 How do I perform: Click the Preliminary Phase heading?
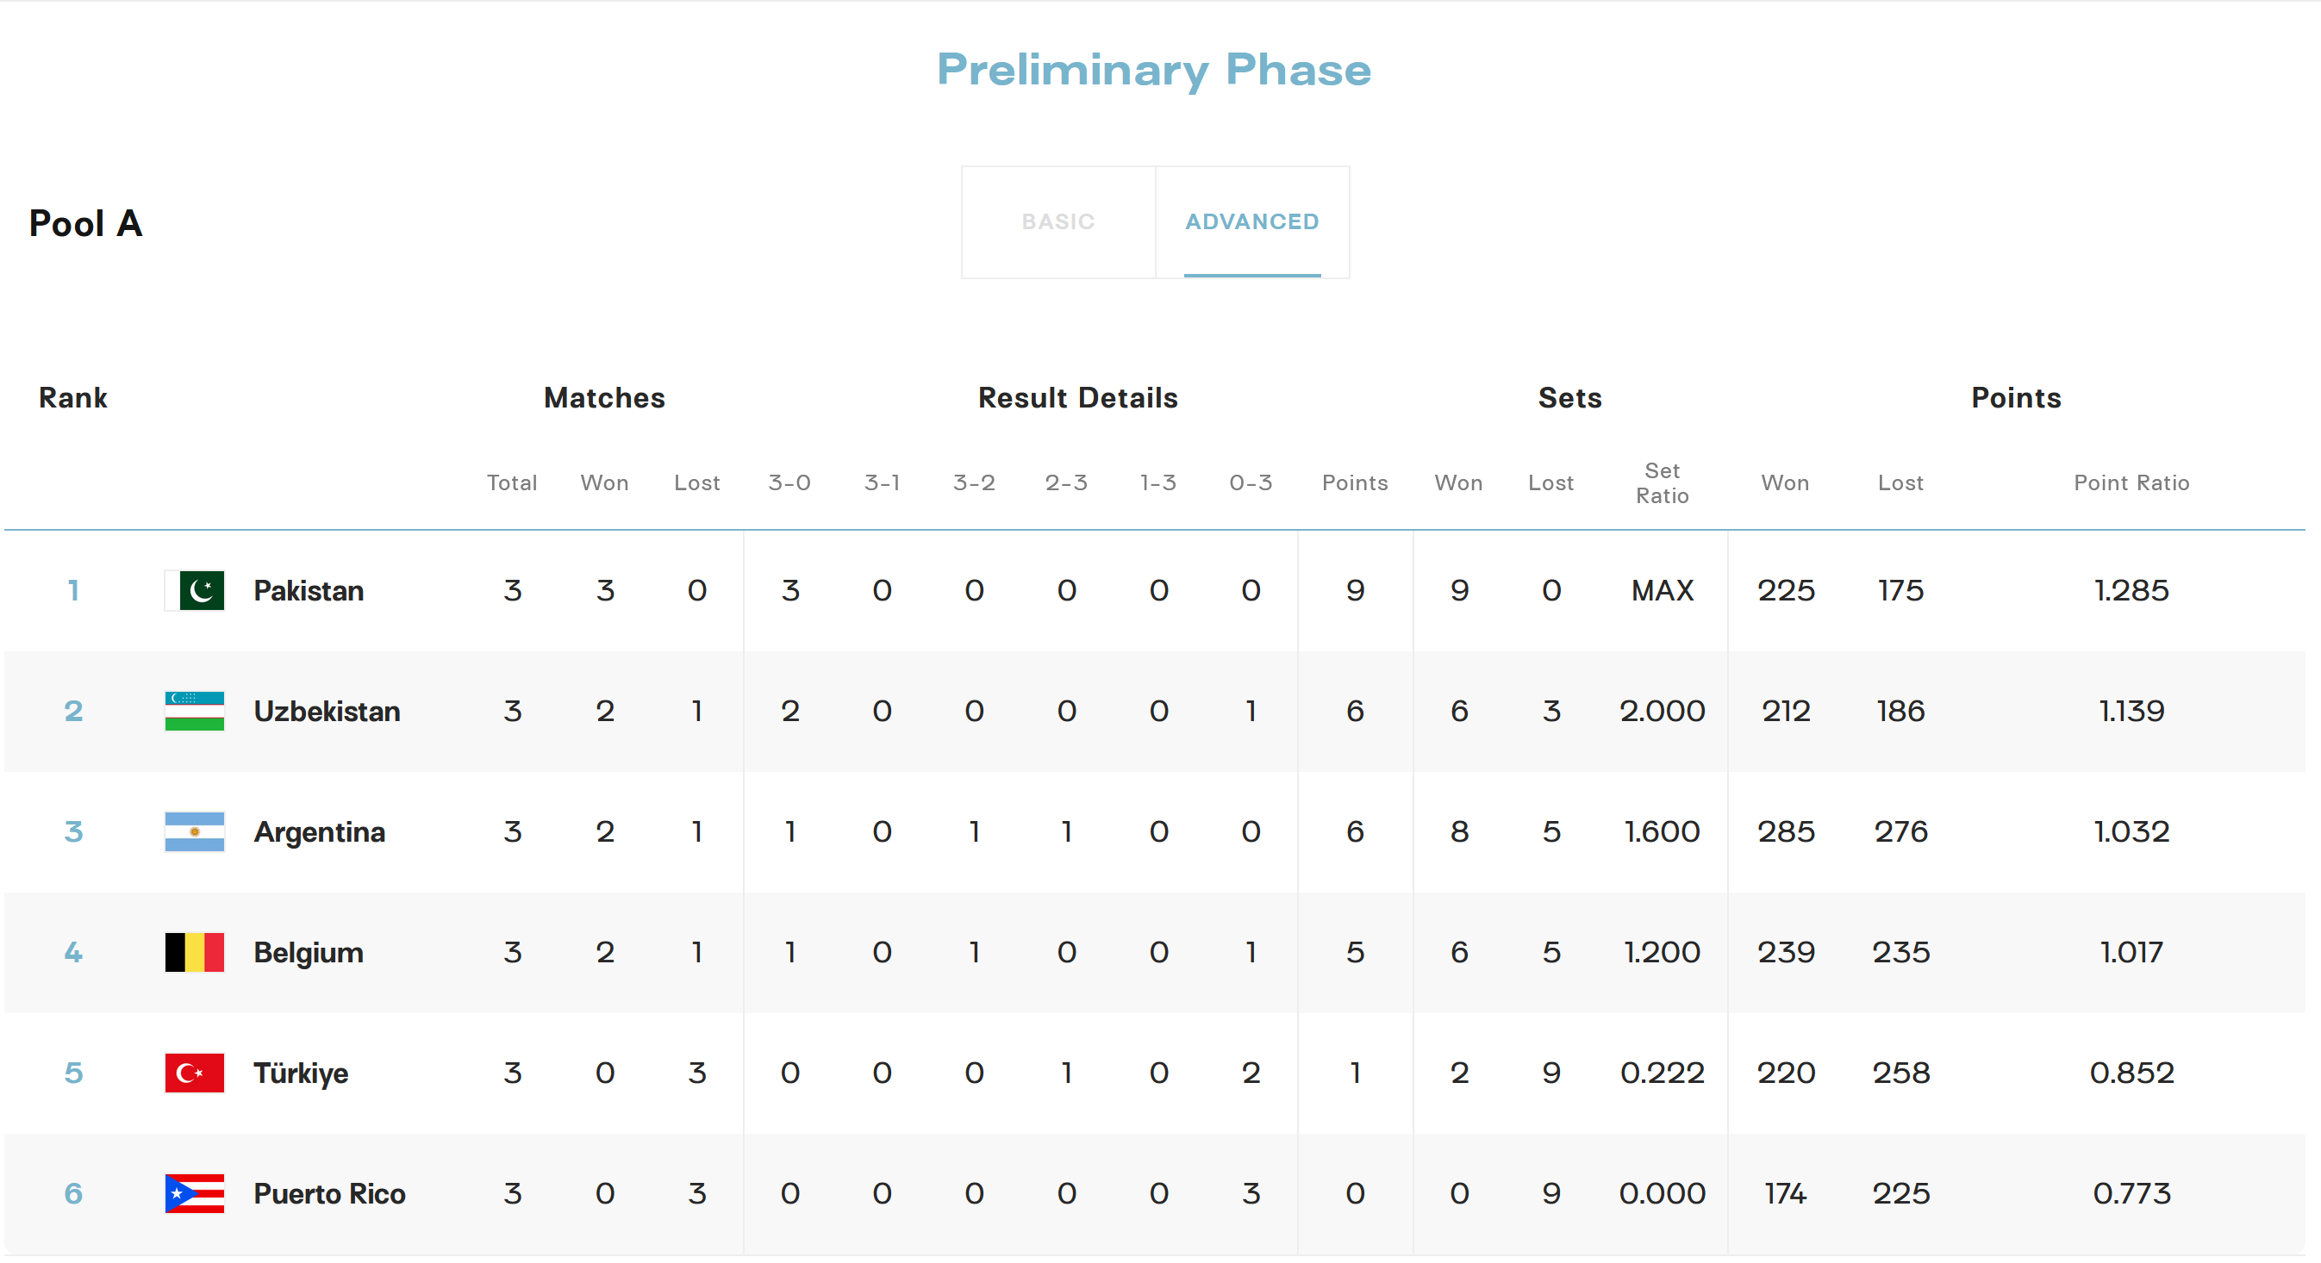1153,70
